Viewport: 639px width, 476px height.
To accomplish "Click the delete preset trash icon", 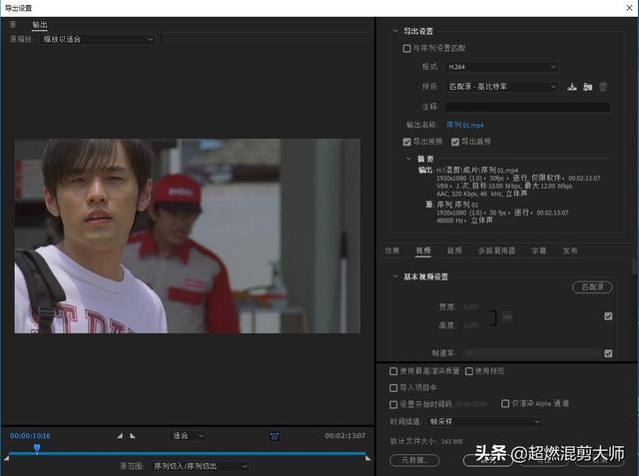I will pos(603,87).
